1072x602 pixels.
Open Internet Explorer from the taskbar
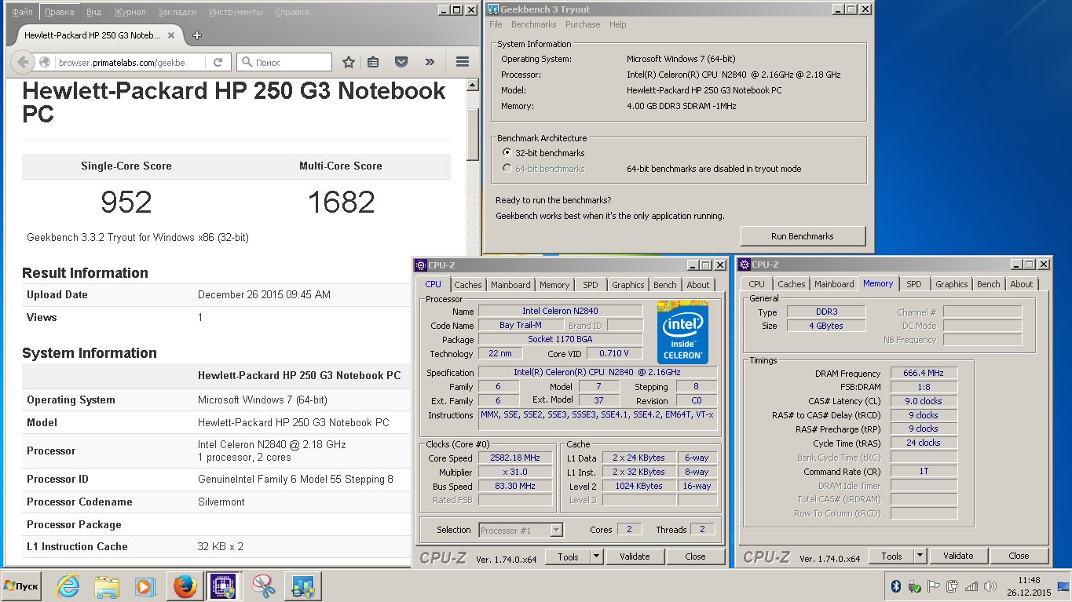(x=68, y=586)
